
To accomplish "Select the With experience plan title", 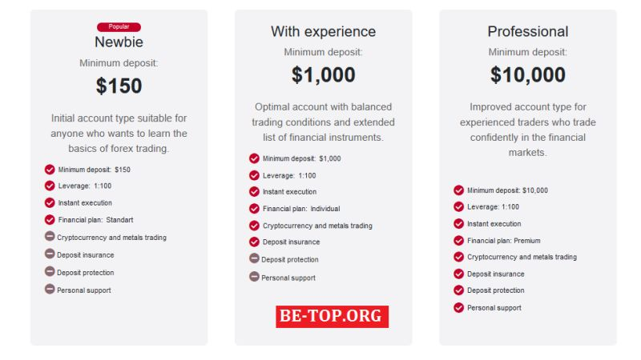I will 323,31.
